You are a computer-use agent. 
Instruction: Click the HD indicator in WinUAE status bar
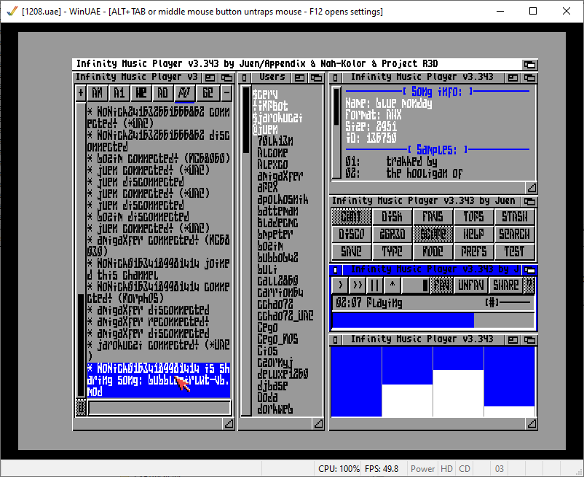pyautogui.click(x=446, y=468)
